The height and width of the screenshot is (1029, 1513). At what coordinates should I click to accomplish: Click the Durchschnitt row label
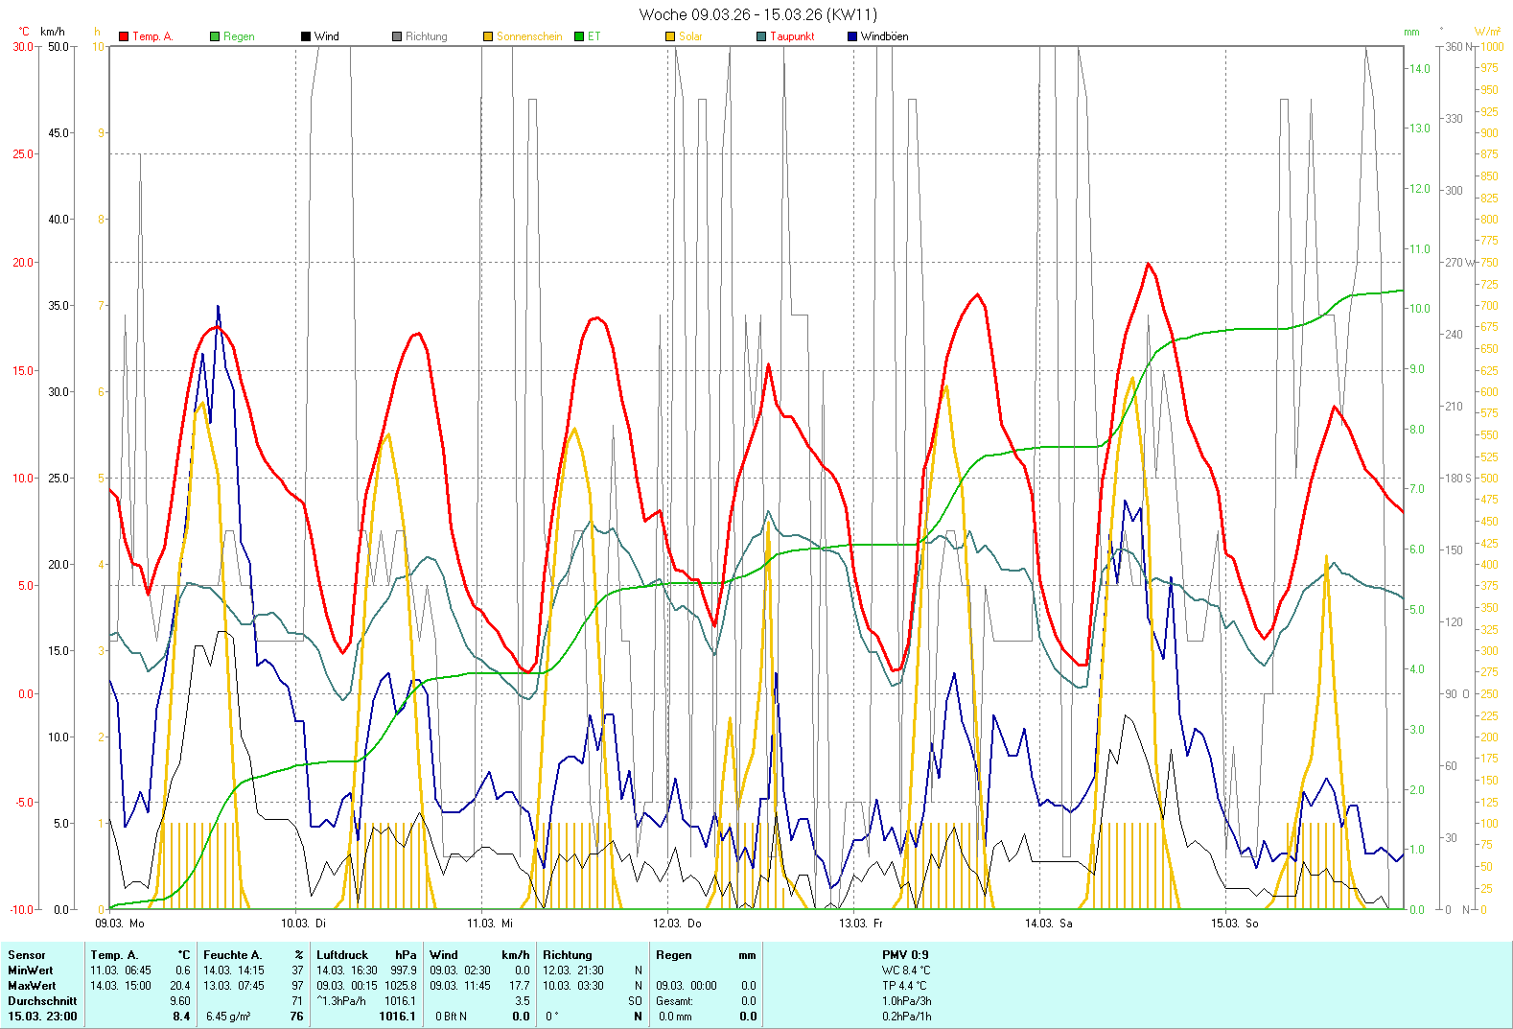tap(42, 1001)
